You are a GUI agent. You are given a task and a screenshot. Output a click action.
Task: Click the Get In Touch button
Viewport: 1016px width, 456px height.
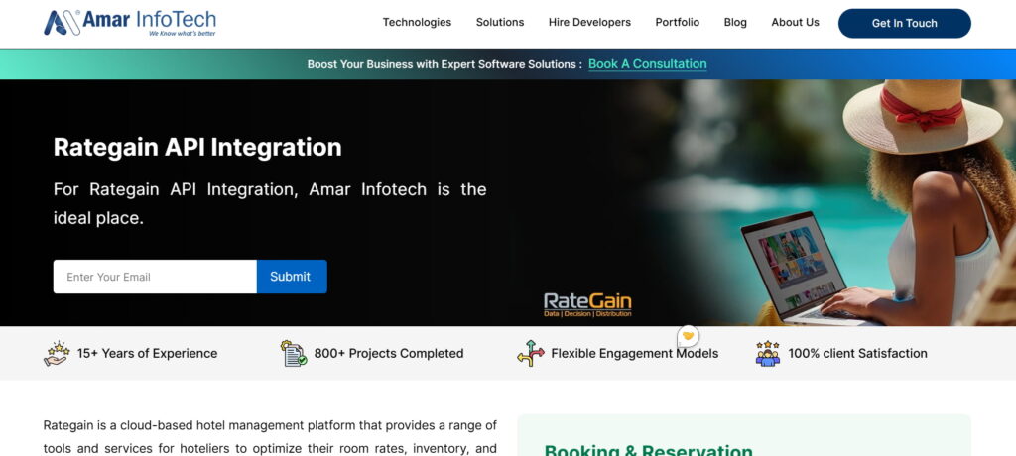pyautogui.click(x=905, y=24)
